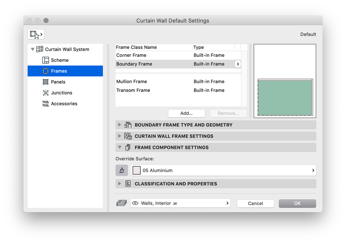Viewport: 346px width, 243px height.
Task: Click the Panels icon in the tree
Action: 46,82
